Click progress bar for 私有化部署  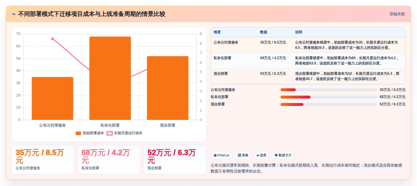(x=329, y=97)
